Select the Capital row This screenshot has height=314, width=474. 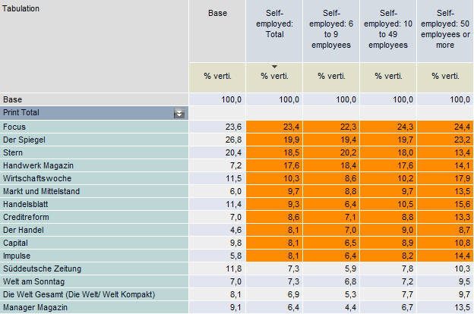[x=94, y=243]
